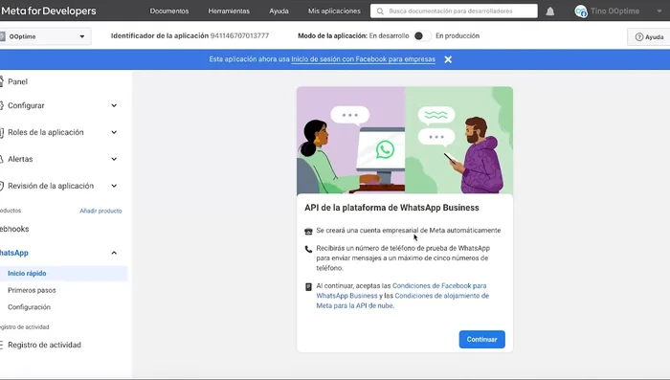This screenshot has width=670, height=380.
Task: Click the API de la plataforma de WhatsApp Business heading
Action: pos(391,208)
